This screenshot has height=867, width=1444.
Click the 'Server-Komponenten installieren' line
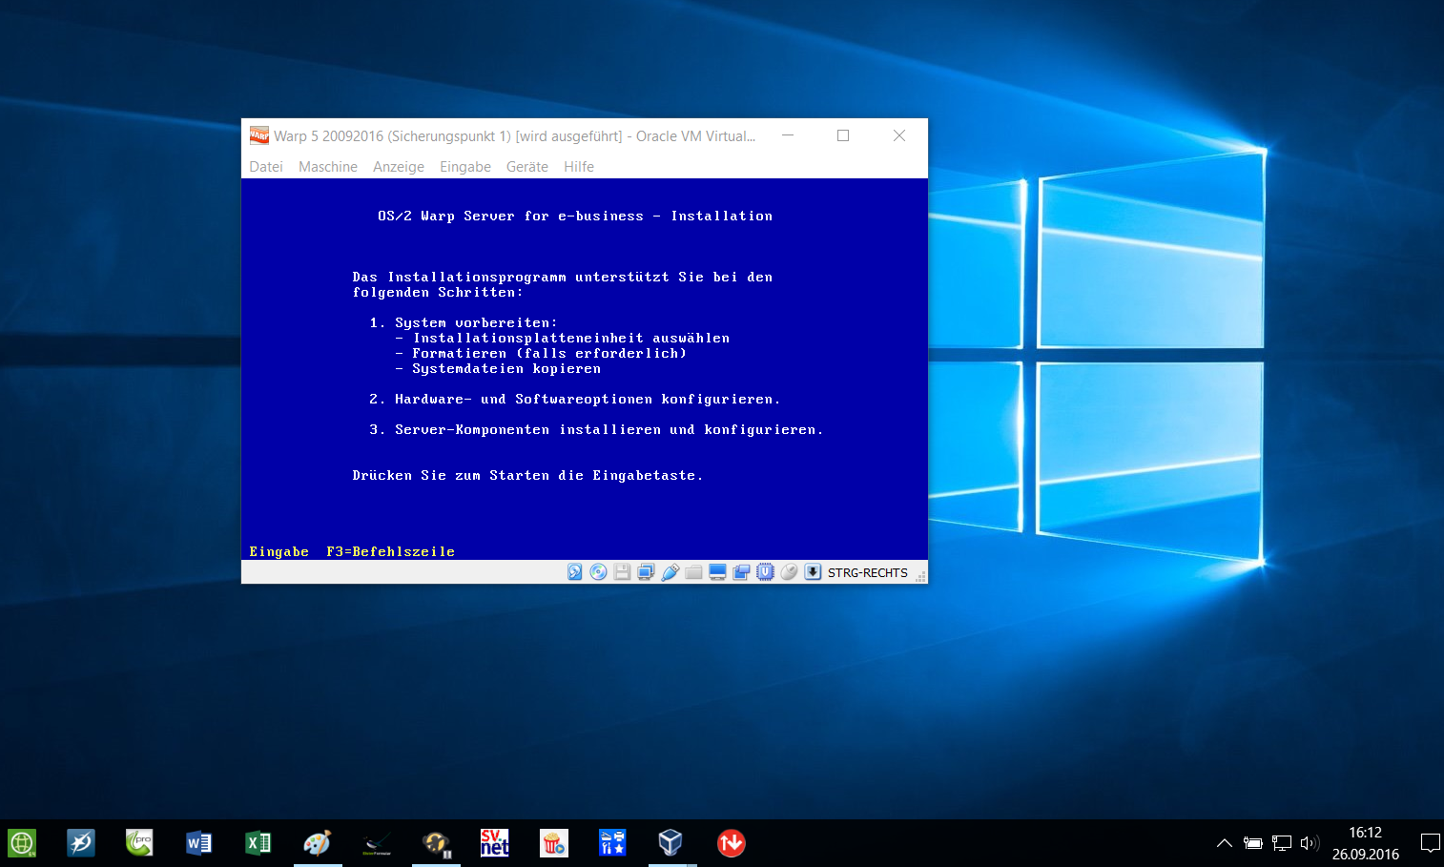[x=596, y=430]
